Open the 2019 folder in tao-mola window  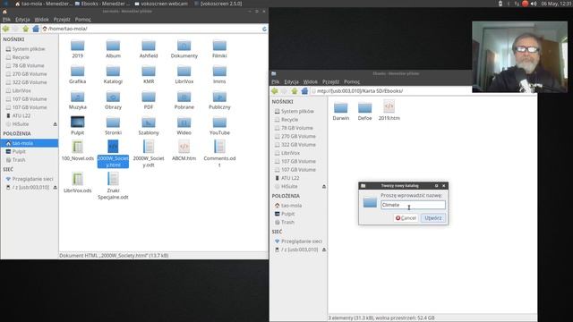[x=78, y=49]
